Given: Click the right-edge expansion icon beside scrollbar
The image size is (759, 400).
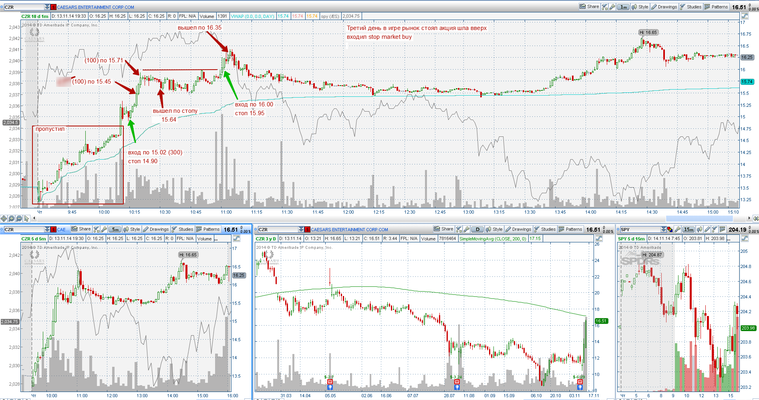Looking at the screenshot, I should 756,218.
